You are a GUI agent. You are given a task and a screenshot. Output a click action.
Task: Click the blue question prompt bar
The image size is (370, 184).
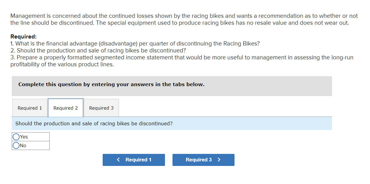click(172, 123)
